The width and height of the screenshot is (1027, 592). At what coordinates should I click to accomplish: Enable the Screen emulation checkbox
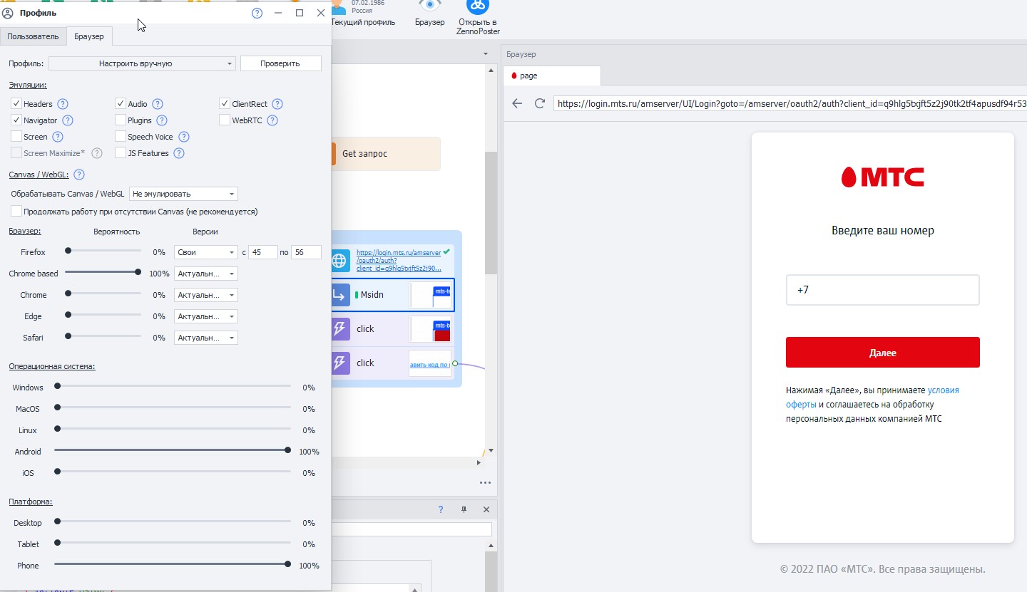point(16,137)
